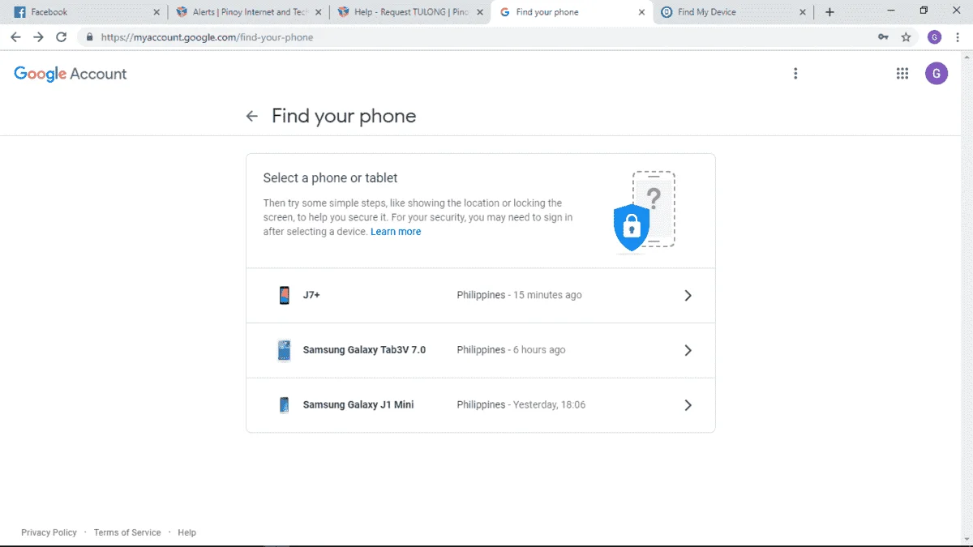Bookmark this page with the star icon
The image size is (973, 547).
coord(906,37)
